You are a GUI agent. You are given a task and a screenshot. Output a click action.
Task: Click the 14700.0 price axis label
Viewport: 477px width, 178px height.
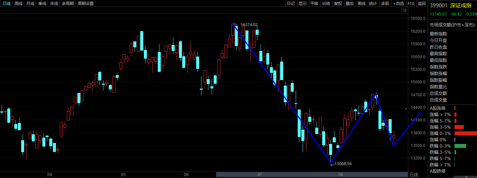418,95
